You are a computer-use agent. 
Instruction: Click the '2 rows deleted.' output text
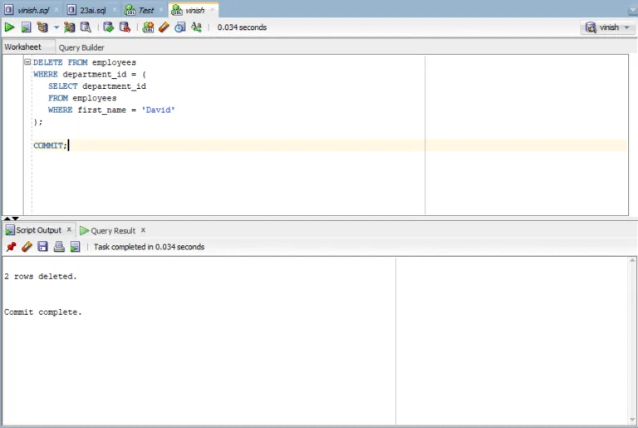tap(40, 277)
